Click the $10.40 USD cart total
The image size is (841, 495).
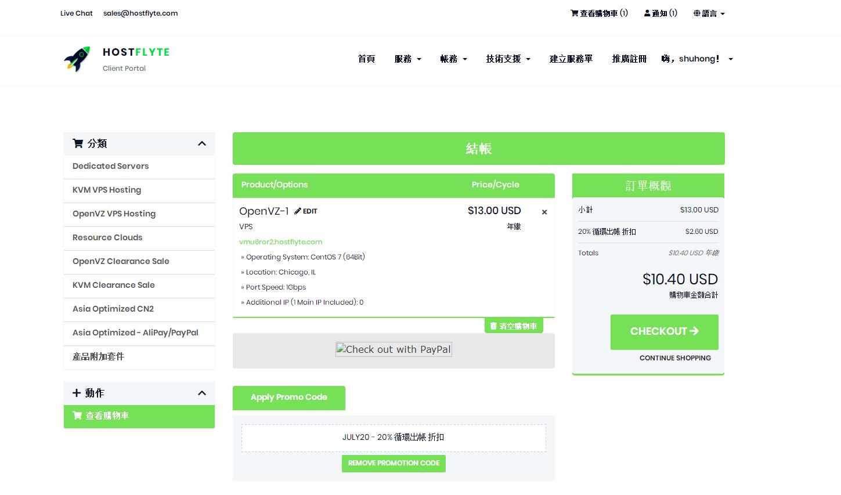tap(680, 279)
